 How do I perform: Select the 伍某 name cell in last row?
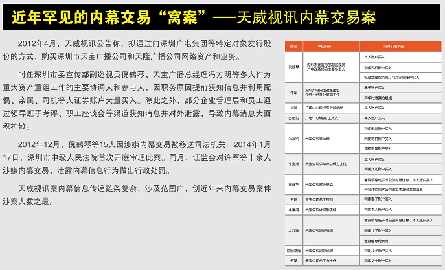click(x=293, y=260)
